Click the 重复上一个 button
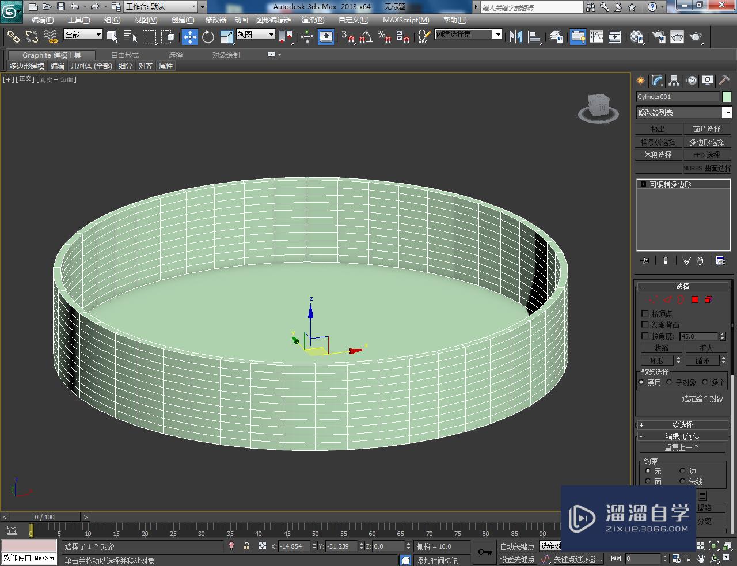737x566 pixels. click(x=682, y=447)
